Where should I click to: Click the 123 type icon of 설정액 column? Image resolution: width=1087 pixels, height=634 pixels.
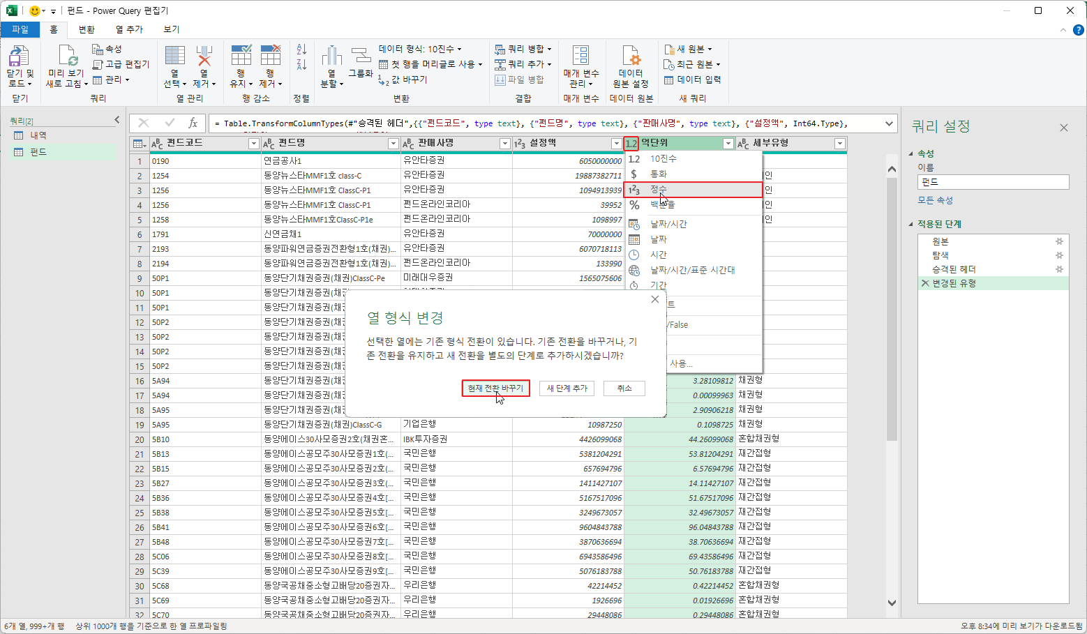tap(520, 143)
